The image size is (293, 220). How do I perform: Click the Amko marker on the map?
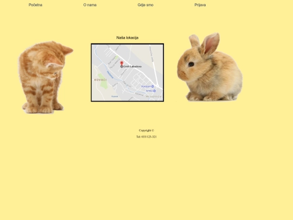tap(154, 91)
